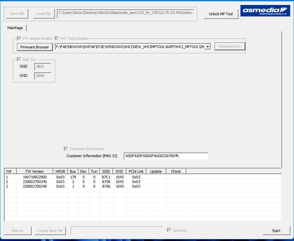Open the Firmware Browser
This screenshot has height=241, width=294.
coord(35,47)
